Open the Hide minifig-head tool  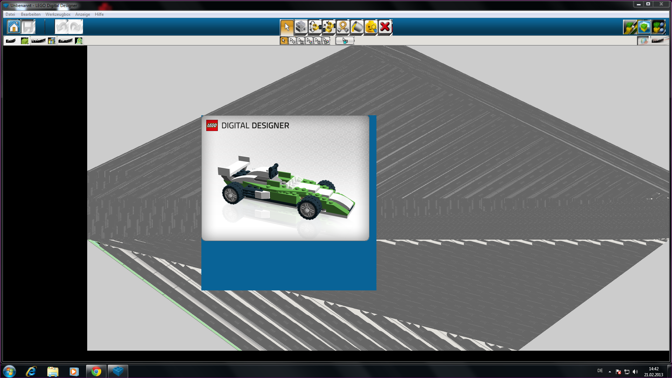pyautogui.click(x=370, y=27)
